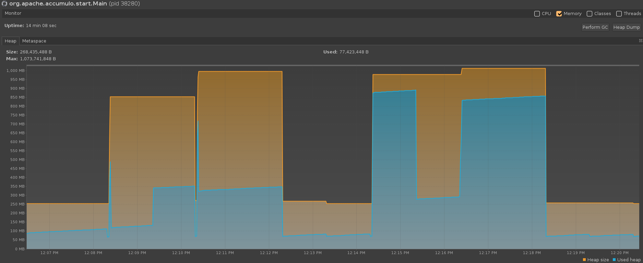The image size is (643, 263).
Task: Switch to the Metaspace tab
Action: 34,41
